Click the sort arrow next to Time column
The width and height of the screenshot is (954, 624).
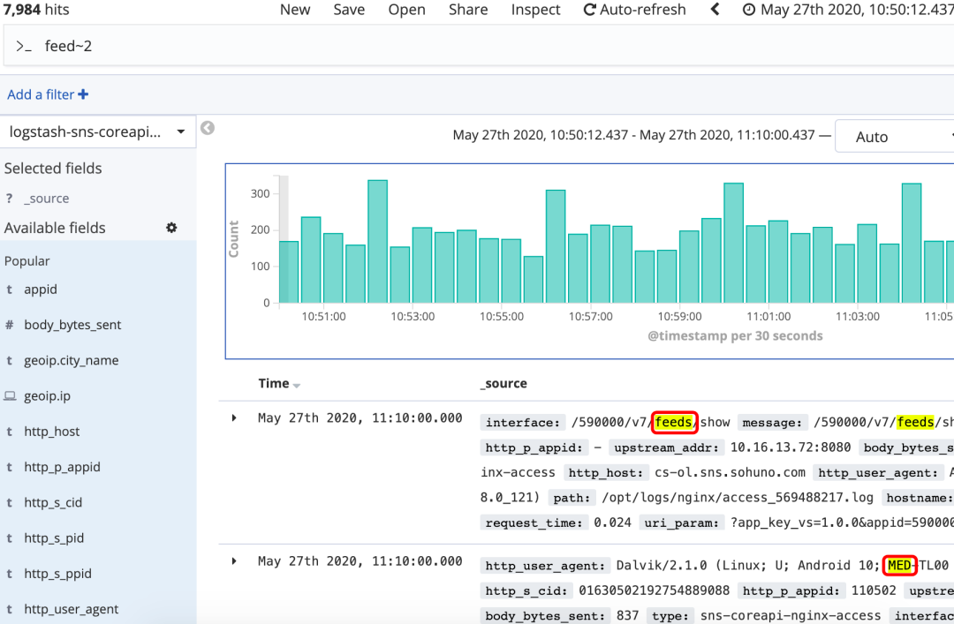pyautogui.click(x=297, y=385)
